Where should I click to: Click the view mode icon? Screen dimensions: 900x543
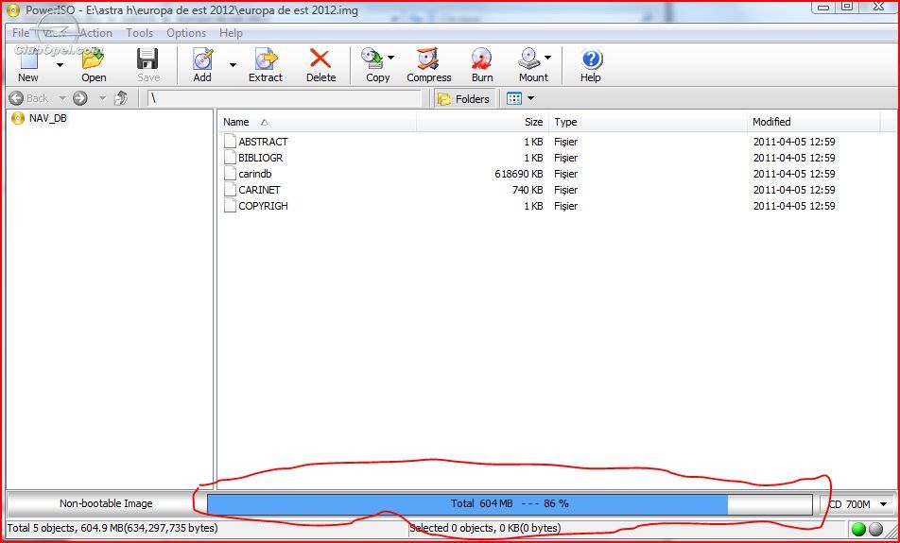tap(513, 98)
